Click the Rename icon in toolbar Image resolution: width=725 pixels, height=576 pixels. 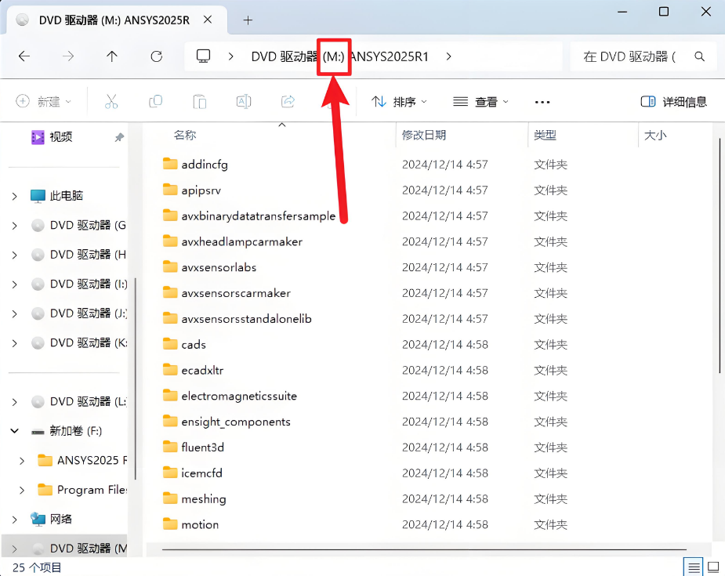tap(244, 101)
